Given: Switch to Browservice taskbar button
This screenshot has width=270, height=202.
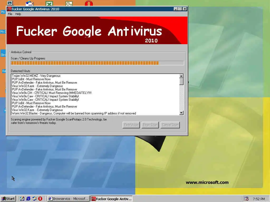Looking at the screenshot, I should 68,199.
